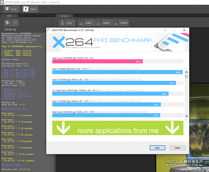Viewport: 209px width, 172px height.
Task: Select the RGB32F output format
Action: point(120,23)
